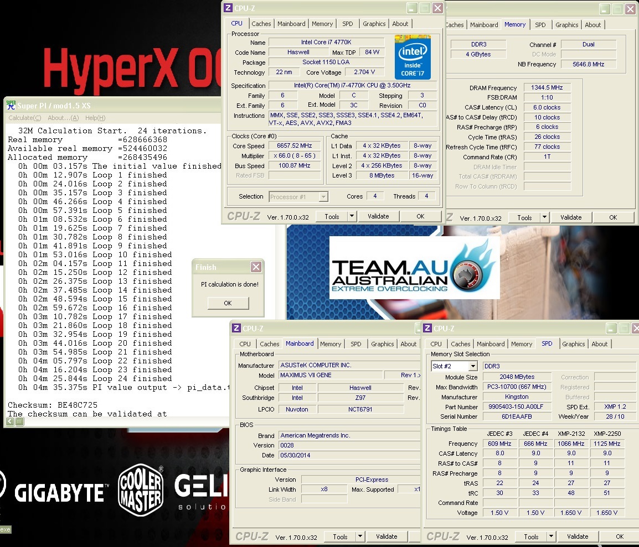Click the Kingston manufacturer field
The width and height of the screenshot is (639, 547).
(x=517, y=397)
